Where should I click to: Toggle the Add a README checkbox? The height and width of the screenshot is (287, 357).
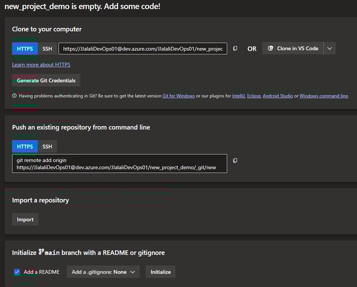(x=17, y=272)
